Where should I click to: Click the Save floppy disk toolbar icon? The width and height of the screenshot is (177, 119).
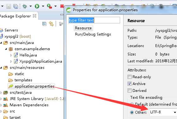click(9, 6)
